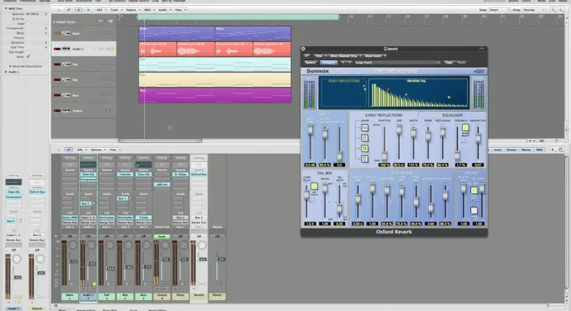
Task: Toggle the Compare button in Reverb plugin
Action: coord(328,63)
